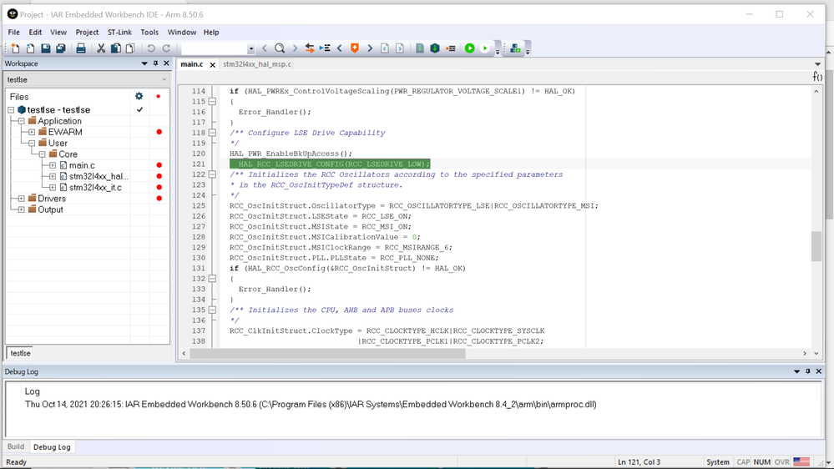Select stm32l4xx_it.c in workspace tree

point(94,188)
